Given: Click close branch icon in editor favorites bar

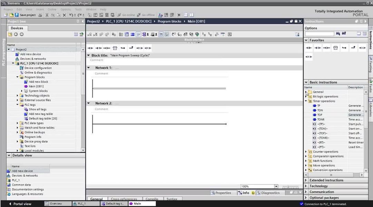Looking at the screenshot, I should tap(131, 48).
